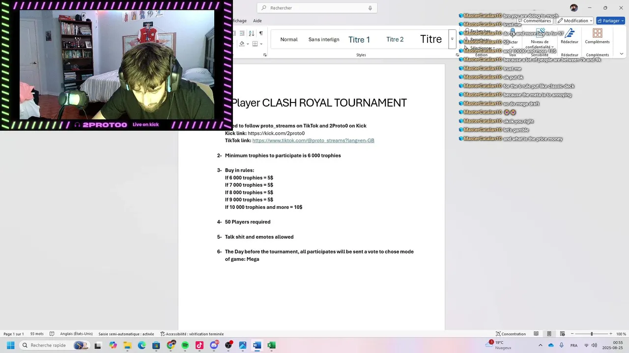This screenshot has height=353, width=629.
Task: Click the shading paint bucket icon
Action: click(x=242, y=44)
